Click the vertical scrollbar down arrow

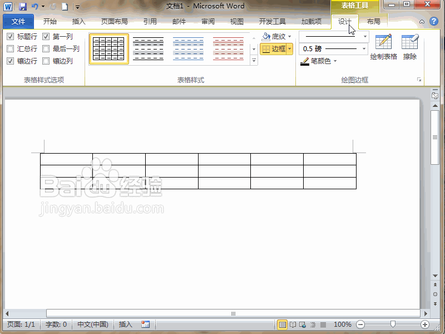[435, 276]
